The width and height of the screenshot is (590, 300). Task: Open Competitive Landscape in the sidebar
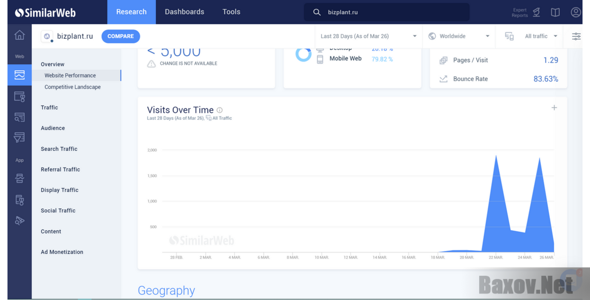pyautogui.click(x=72, y=87)
